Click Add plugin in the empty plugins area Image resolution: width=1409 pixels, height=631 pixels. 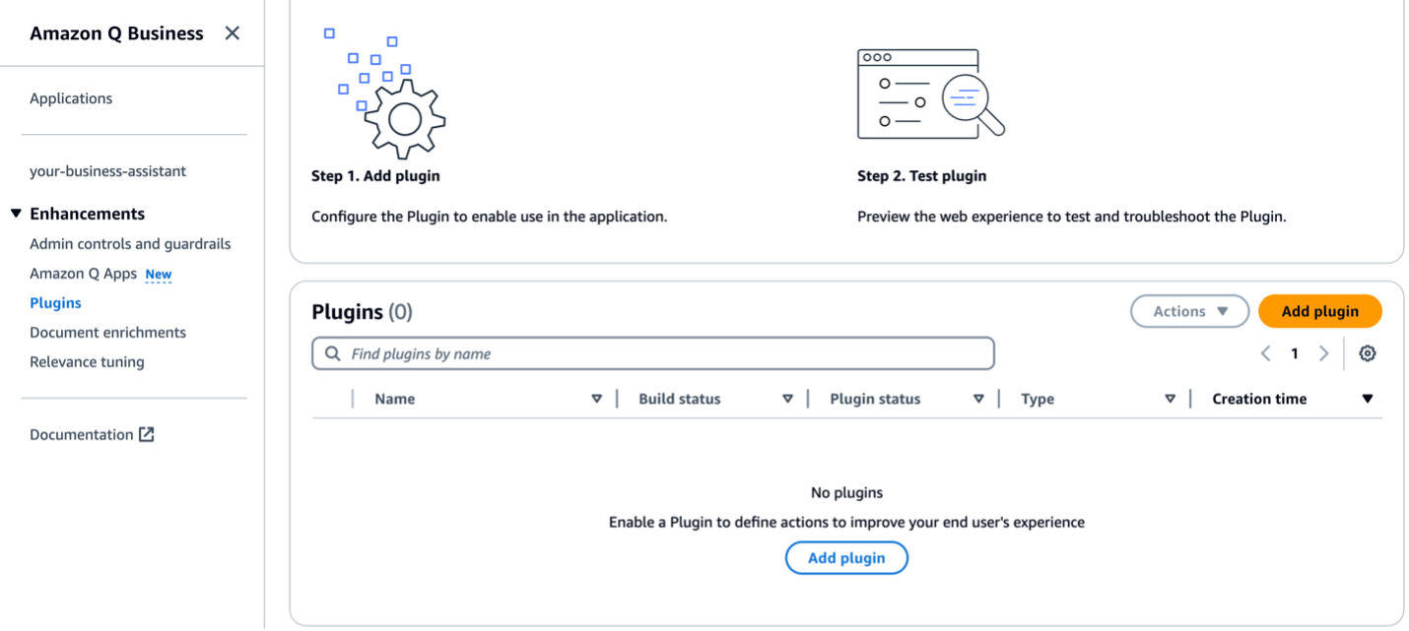(x=845, y=557)
